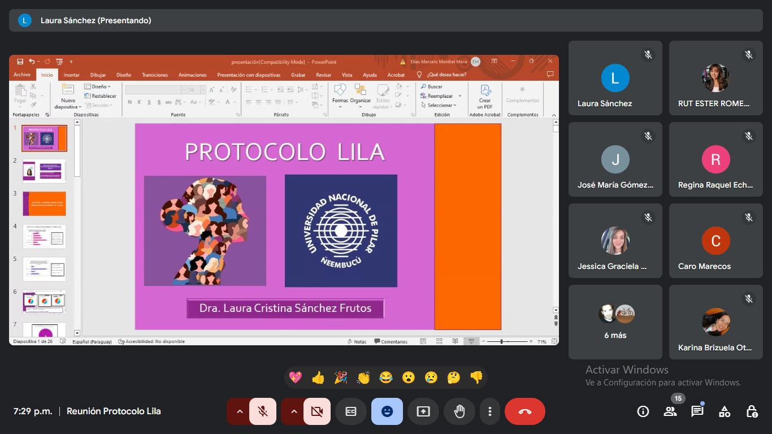Viewport: 772px width, 434px height.
Task: Click Undo arrow in PowerPoint quick access toolbar
Action: tap(32, 62)
